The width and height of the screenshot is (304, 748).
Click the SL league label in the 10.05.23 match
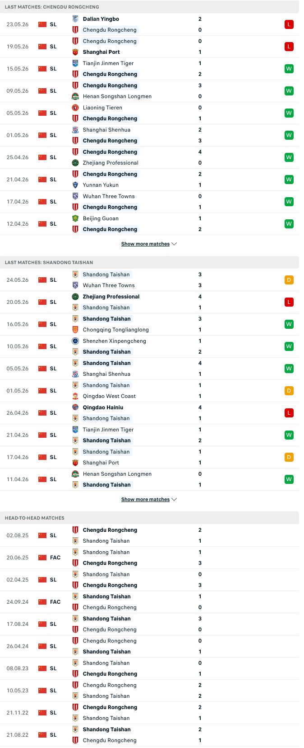pyautogui.click(x=53, y=691)
